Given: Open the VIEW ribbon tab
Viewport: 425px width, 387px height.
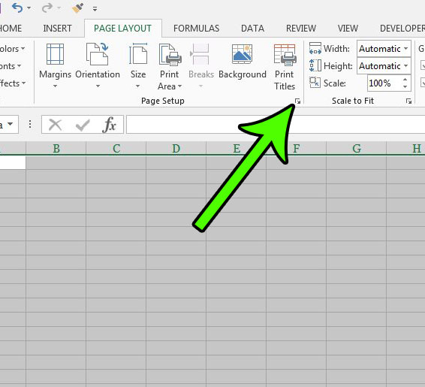Looking at the screenshot, I should tap(348, 29).
